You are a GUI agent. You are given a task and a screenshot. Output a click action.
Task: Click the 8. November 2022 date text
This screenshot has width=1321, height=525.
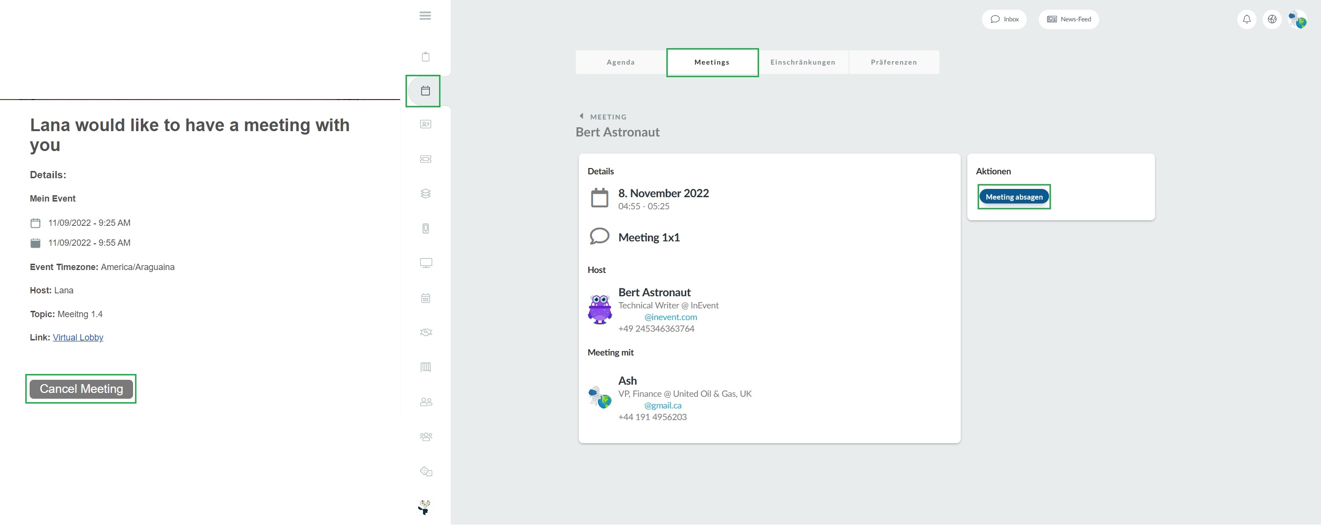(663, 193)
